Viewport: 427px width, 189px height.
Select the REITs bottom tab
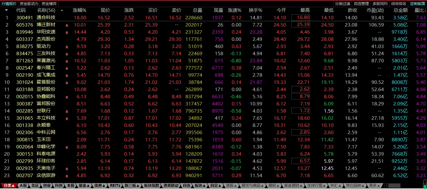115,186
